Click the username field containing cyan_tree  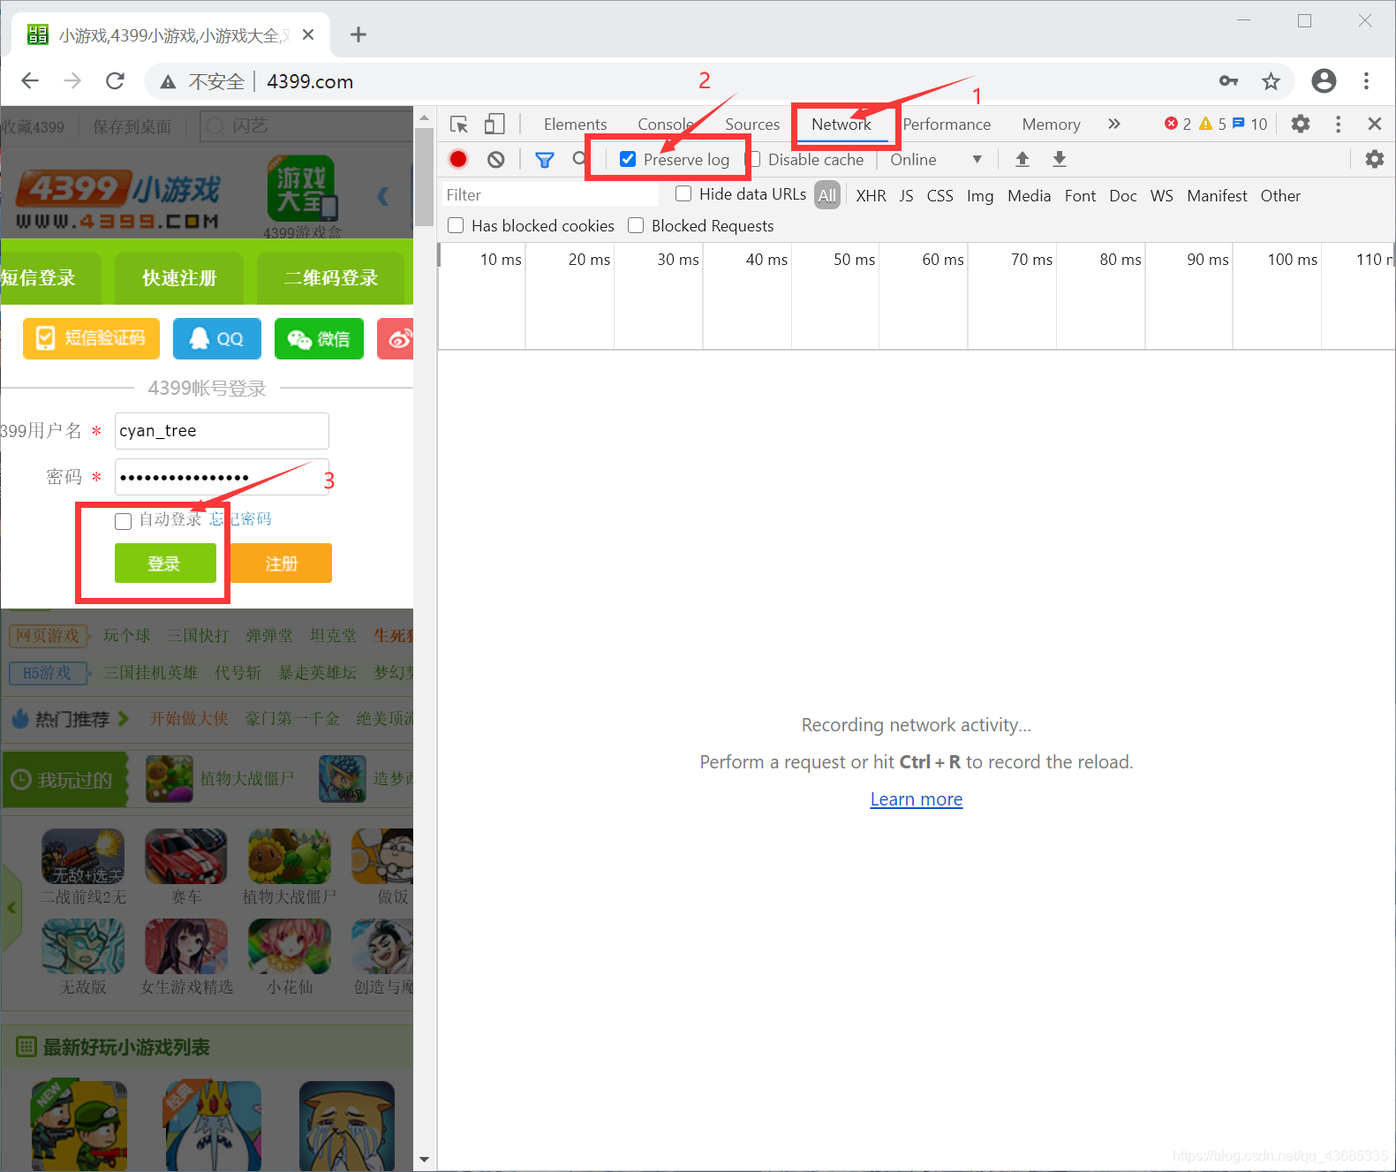pyautogui.click(x=222, y=431)
